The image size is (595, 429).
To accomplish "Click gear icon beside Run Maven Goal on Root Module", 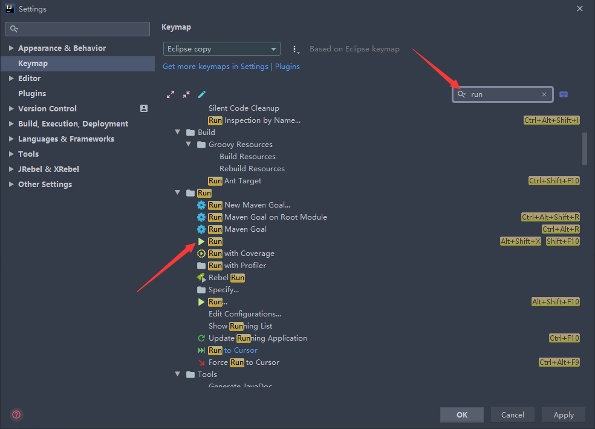I will point(201,218).
